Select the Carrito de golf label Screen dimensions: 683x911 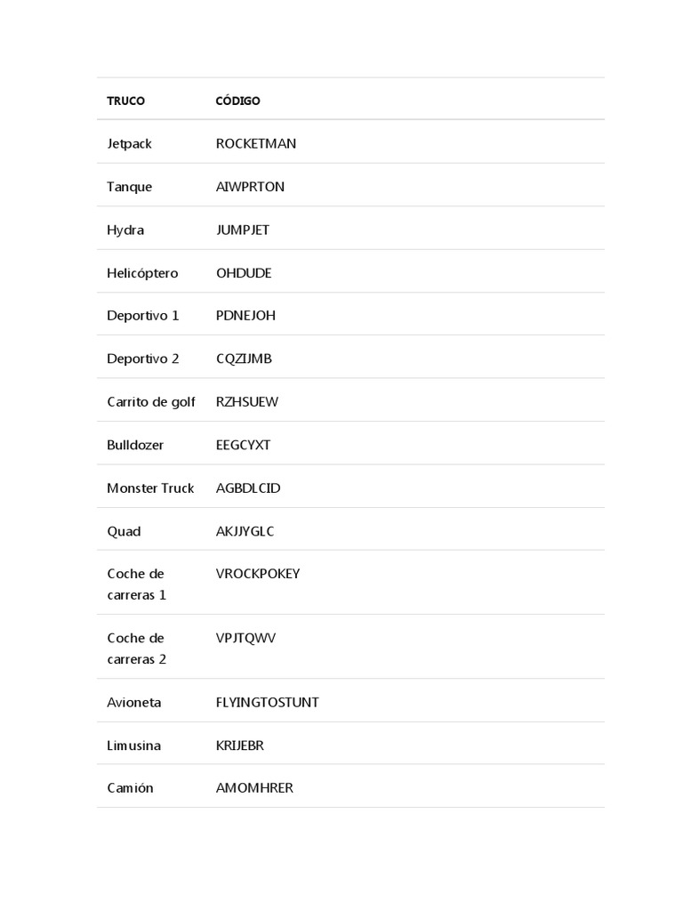[151, 402]
